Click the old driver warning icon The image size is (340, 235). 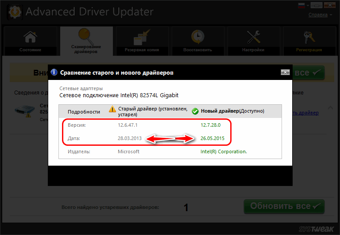tap(112, 109)
